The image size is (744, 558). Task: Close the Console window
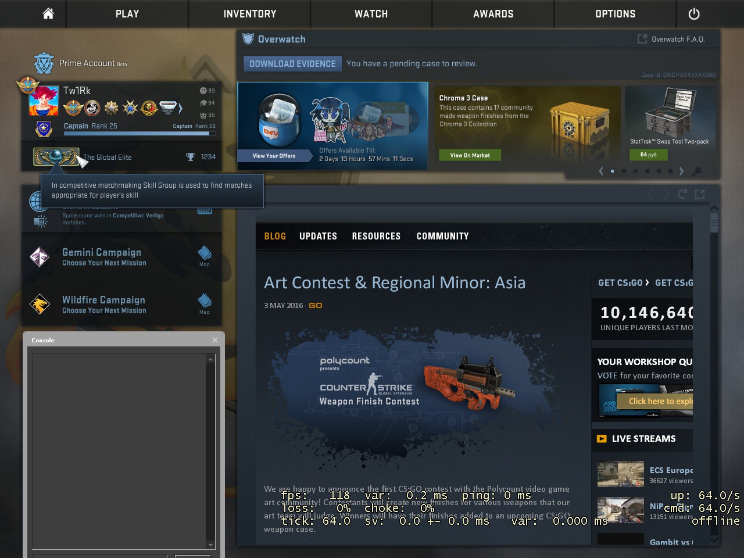coord(215,340)
